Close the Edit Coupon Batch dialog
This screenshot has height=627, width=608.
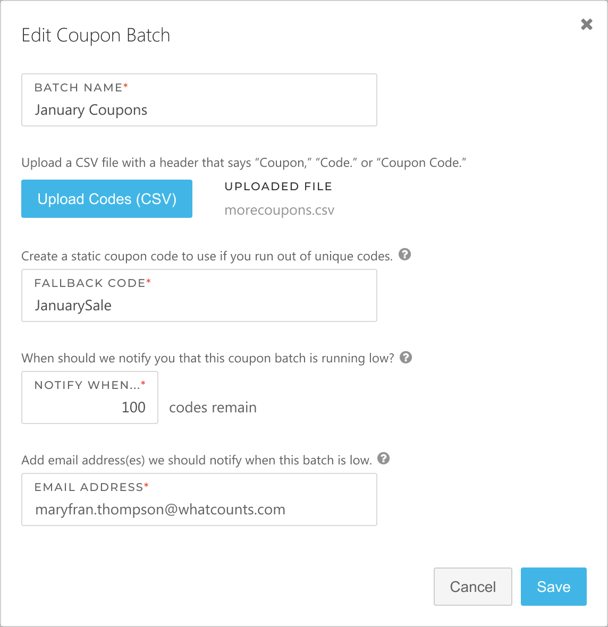[586, 24]
